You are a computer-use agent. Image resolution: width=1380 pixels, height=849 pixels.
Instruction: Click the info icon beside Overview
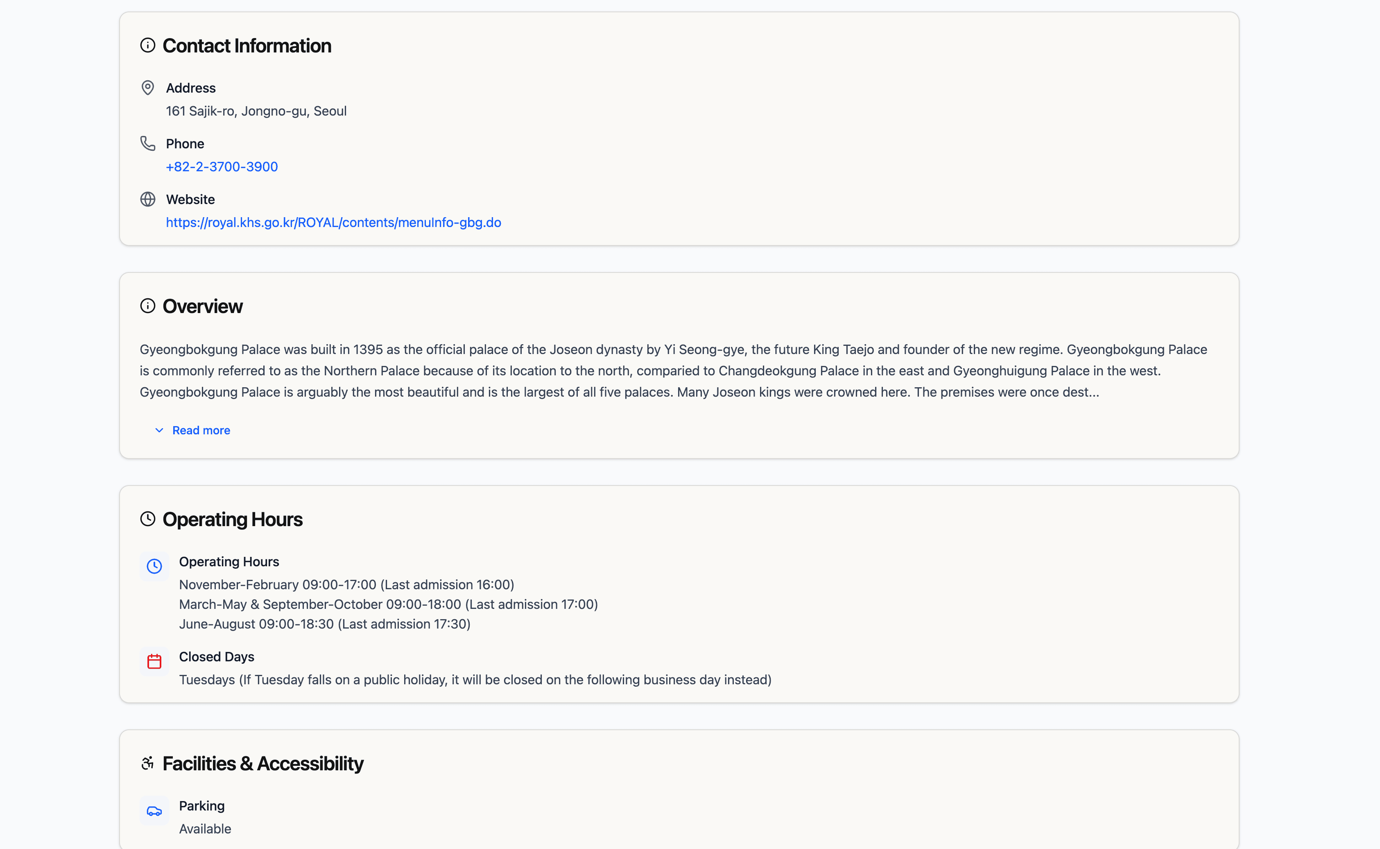coord(147,306)
